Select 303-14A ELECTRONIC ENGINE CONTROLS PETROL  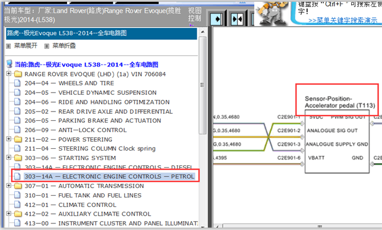pos(109,177)
